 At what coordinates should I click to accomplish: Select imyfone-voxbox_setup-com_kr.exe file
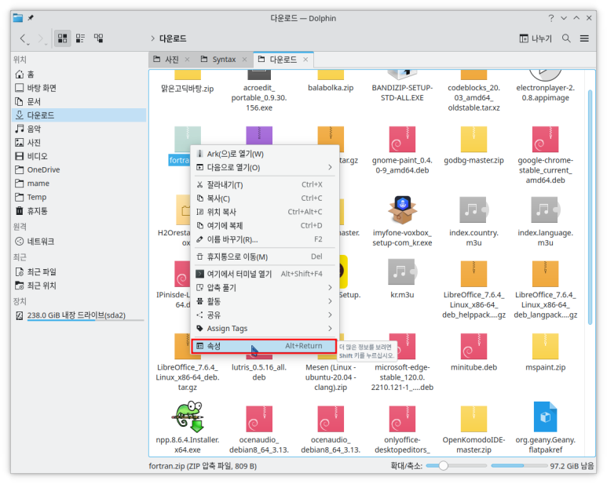click(x=402, y=221)
